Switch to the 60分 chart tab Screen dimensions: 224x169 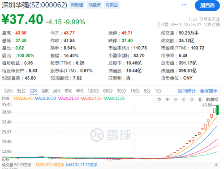108,91
